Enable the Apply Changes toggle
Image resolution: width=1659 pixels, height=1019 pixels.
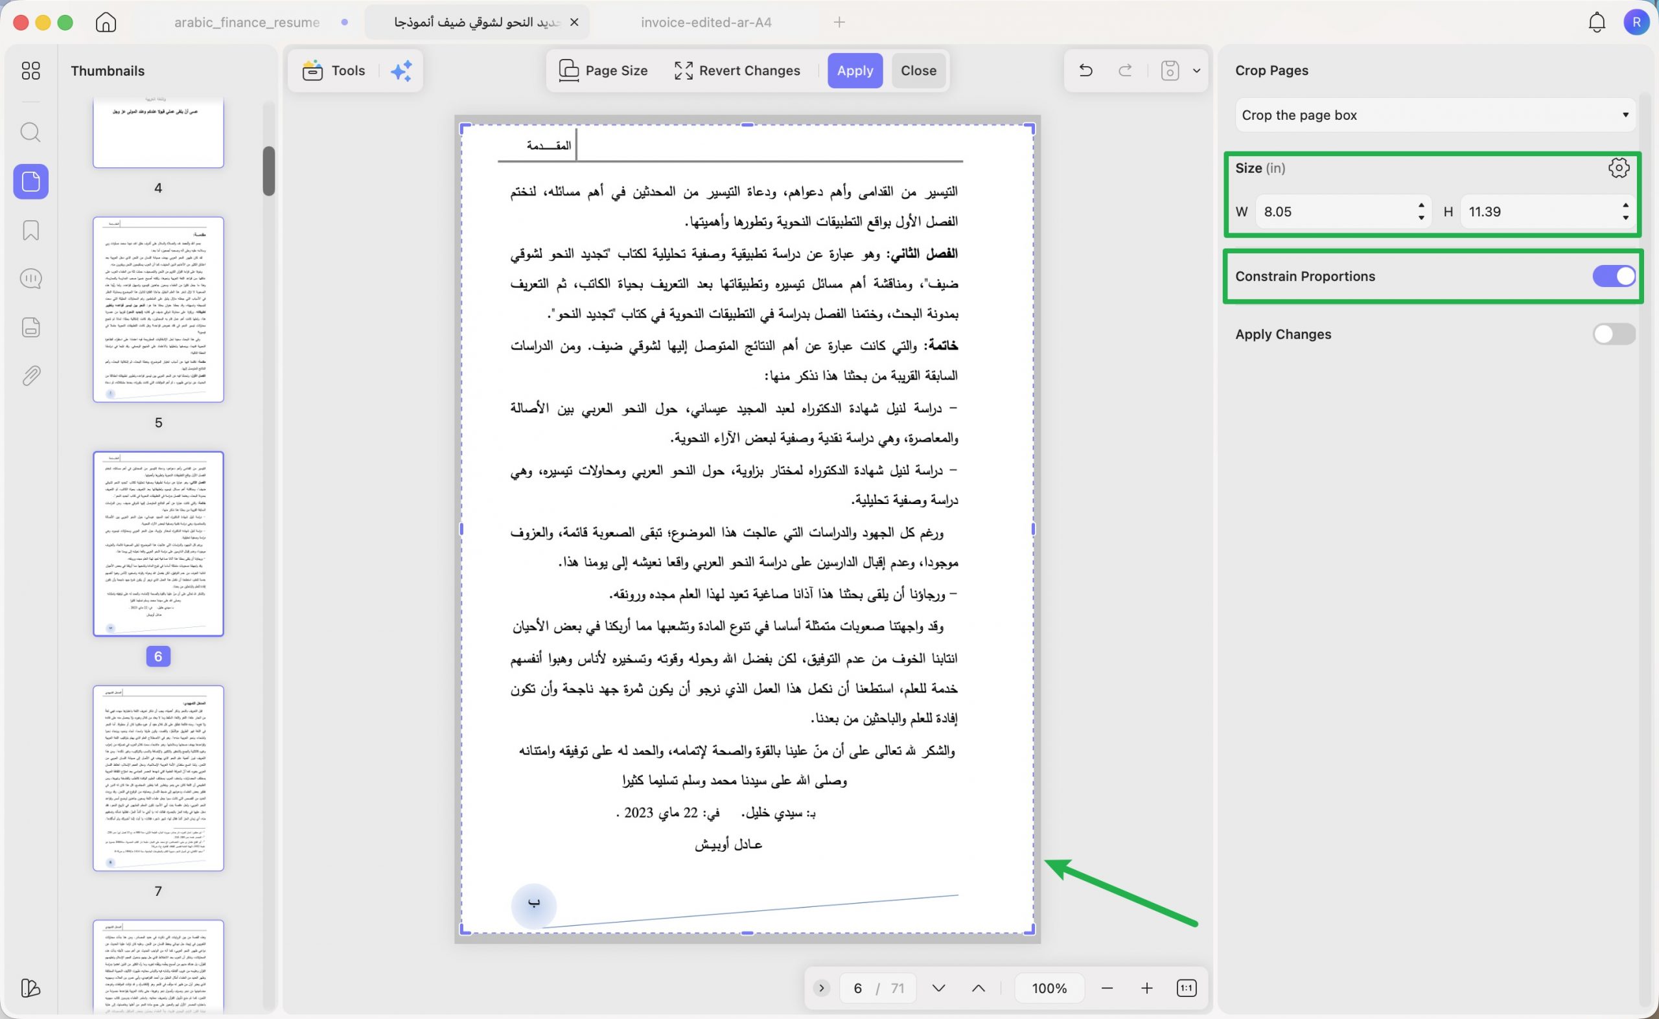[x=1614, y=334]
